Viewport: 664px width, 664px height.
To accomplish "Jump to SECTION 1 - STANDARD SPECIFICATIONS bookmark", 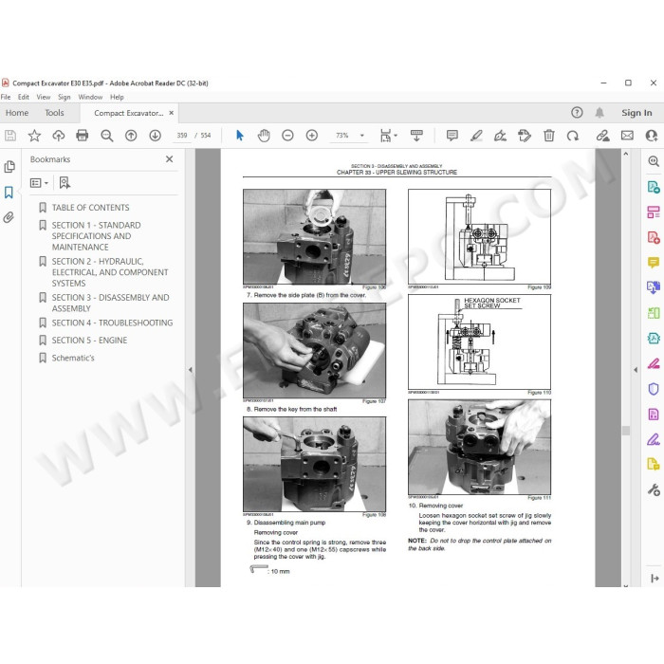I will pyautogui.click(x=96, y=236).
